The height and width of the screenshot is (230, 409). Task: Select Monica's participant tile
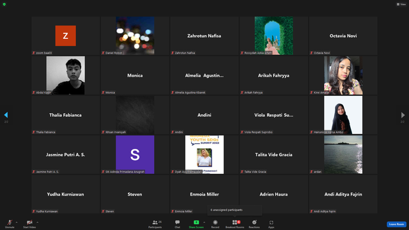pos(135,75)
